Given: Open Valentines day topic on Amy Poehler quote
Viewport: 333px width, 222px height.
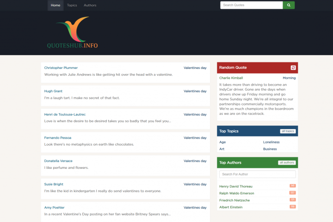Looking at the screenshot, I should 195,208.
